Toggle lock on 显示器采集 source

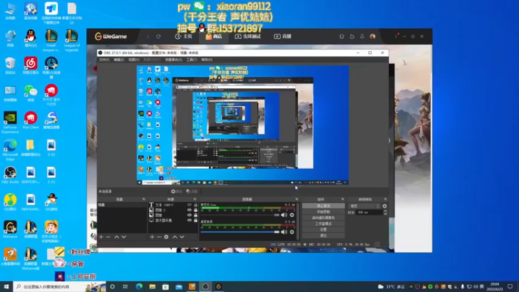(x=195, y=220)
